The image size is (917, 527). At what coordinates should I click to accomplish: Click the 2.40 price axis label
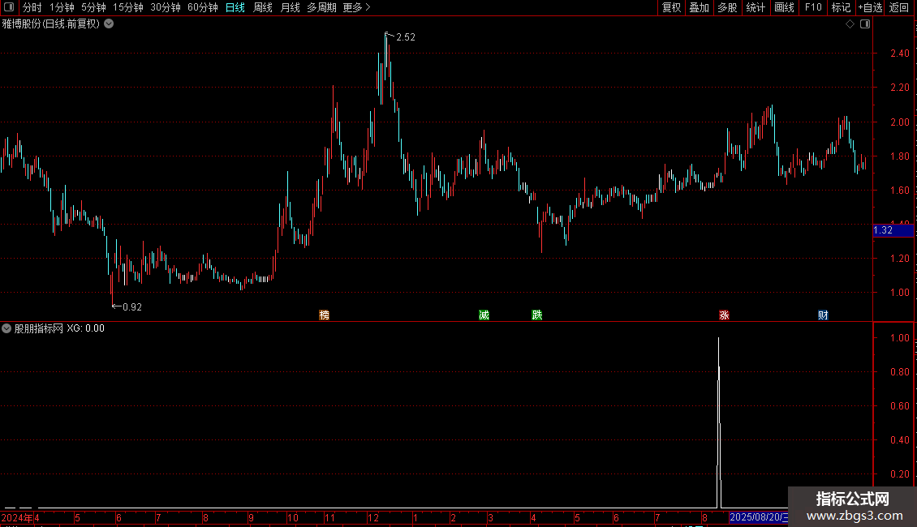[899, 54]
